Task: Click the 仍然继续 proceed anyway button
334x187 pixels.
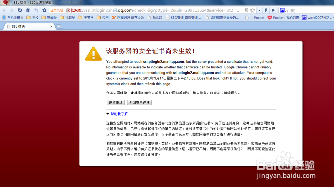Action: click(x=116, y=103)
